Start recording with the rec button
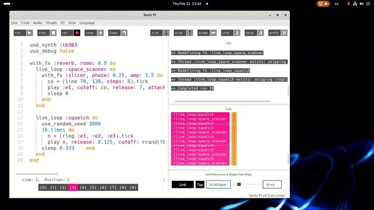This screenshot has width=374, height=210. (x=70, y=33)
